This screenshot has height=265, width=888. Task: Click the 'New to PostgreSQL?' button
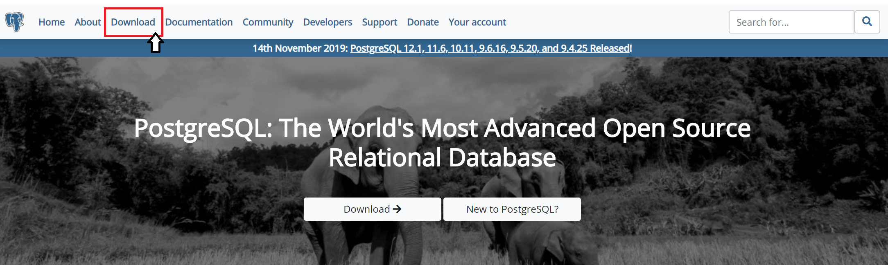512,209
